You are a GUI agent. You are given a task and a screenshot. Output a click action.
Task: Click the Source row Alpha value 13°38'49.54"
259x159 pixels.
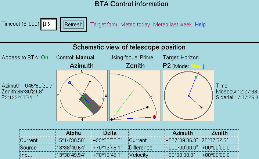(71, 148)
